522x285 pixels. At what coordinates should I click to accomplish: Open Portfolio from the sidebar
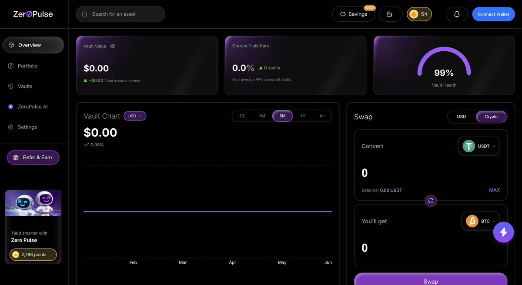tap(27, 65)
